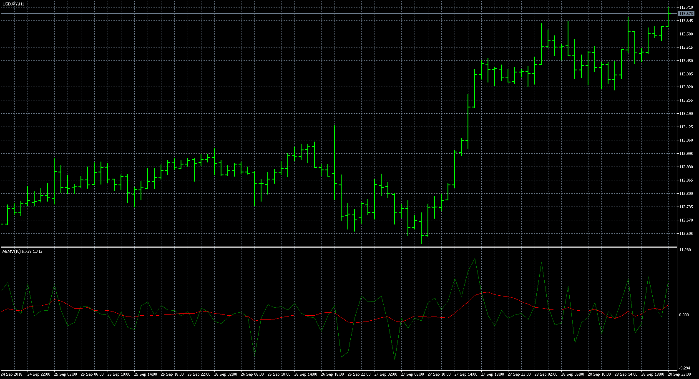
Task: Click the 113.190 price scale label
Action: 686,113
